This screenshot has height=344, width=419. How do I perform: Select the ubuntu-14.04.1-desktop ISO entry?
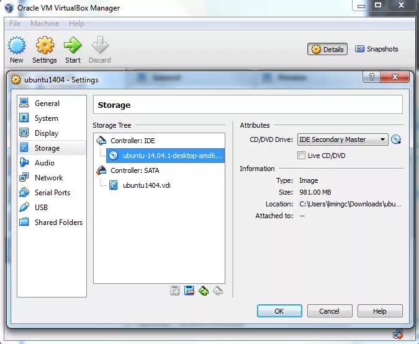pyautogui.click(x=165, y=156)
